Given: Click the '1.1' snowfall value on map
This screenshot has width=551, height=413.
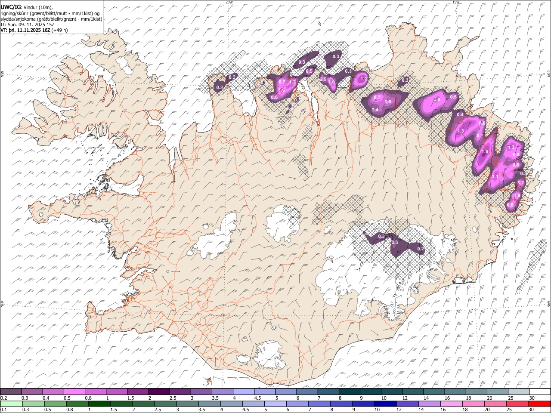Looking at the screenshot, I should [x=495, y=177].
